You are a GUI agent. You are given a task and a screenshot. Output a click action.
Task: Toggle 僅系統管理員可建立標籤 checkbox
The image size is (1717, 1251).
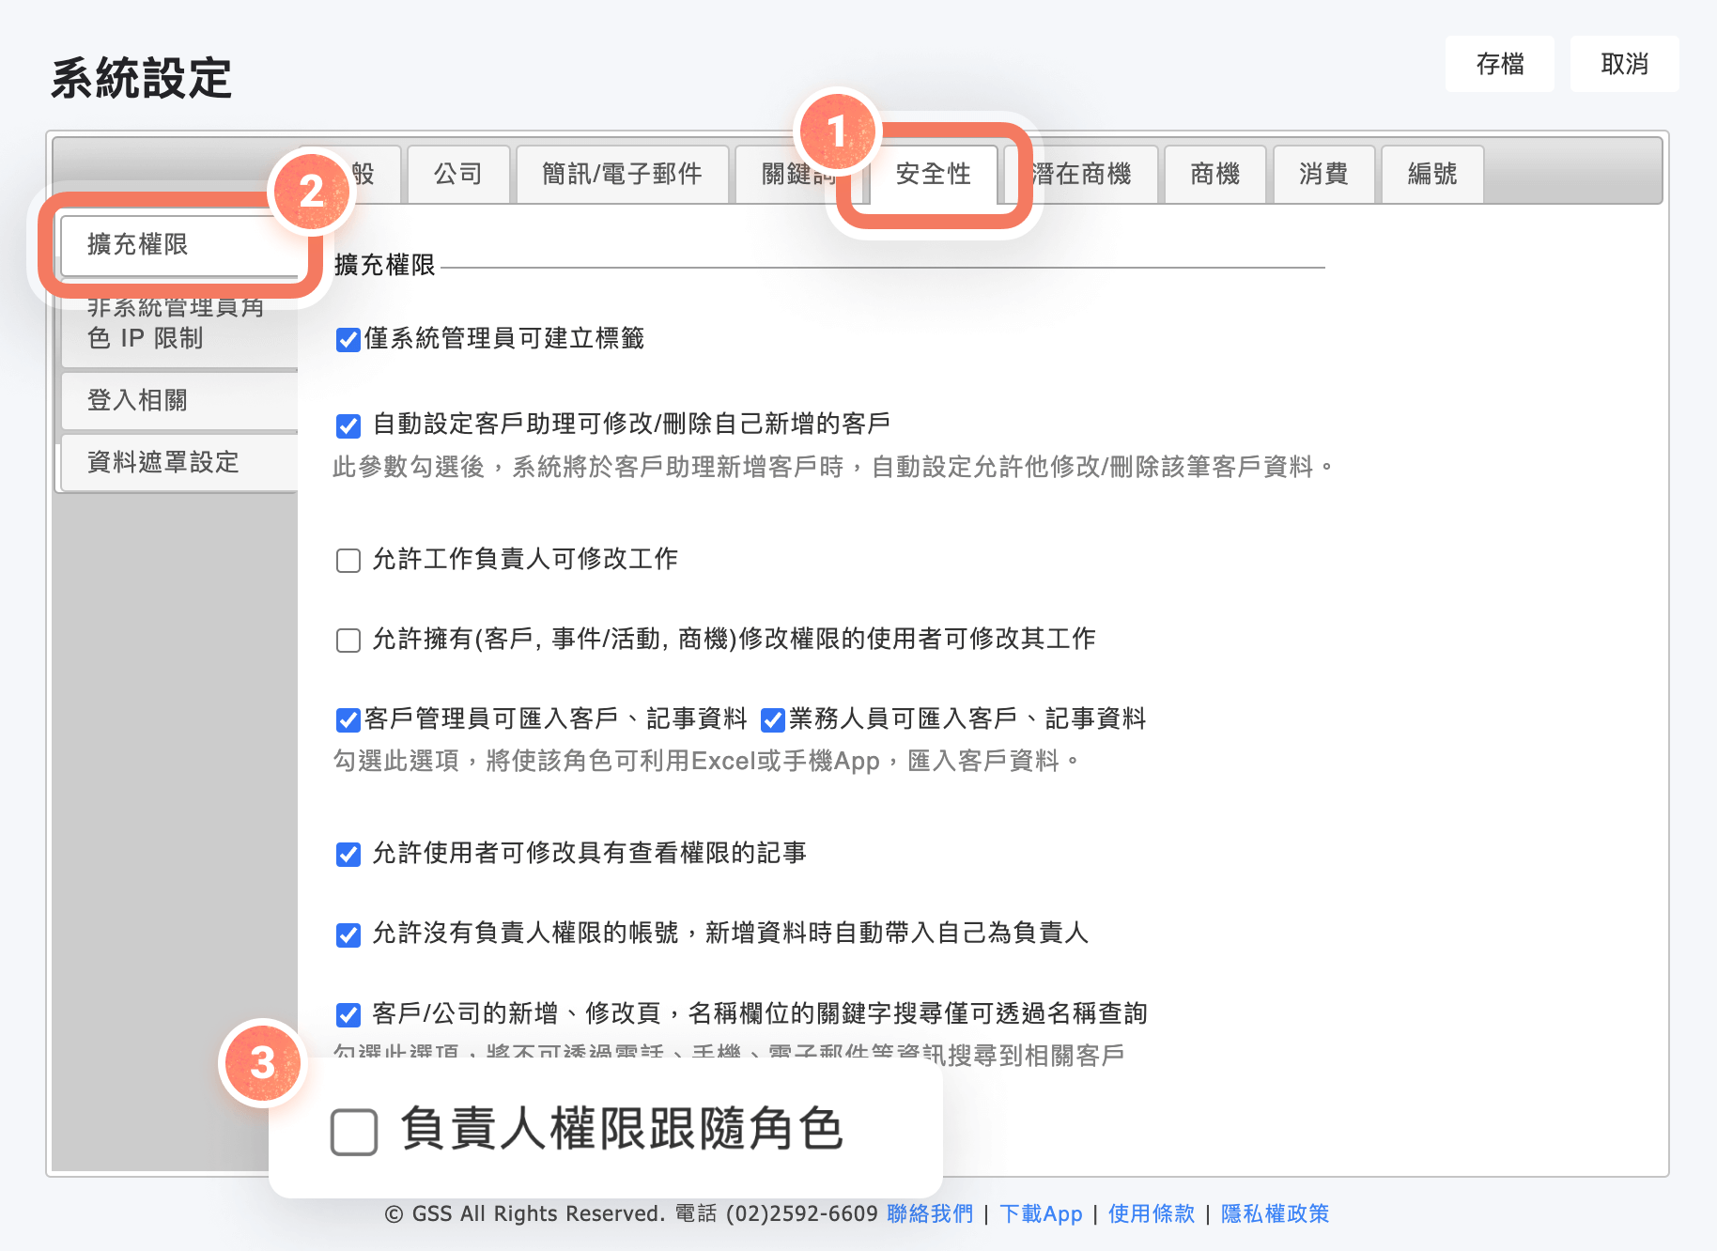(x=348, y=339)
